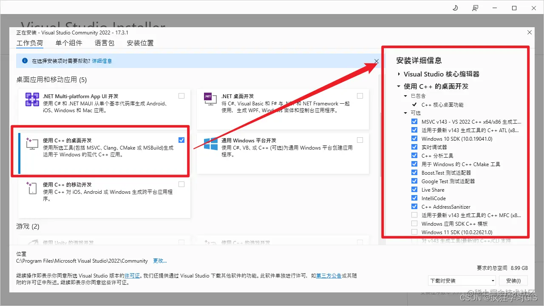Switch to the 工作负荷 tab

point(30,43)
